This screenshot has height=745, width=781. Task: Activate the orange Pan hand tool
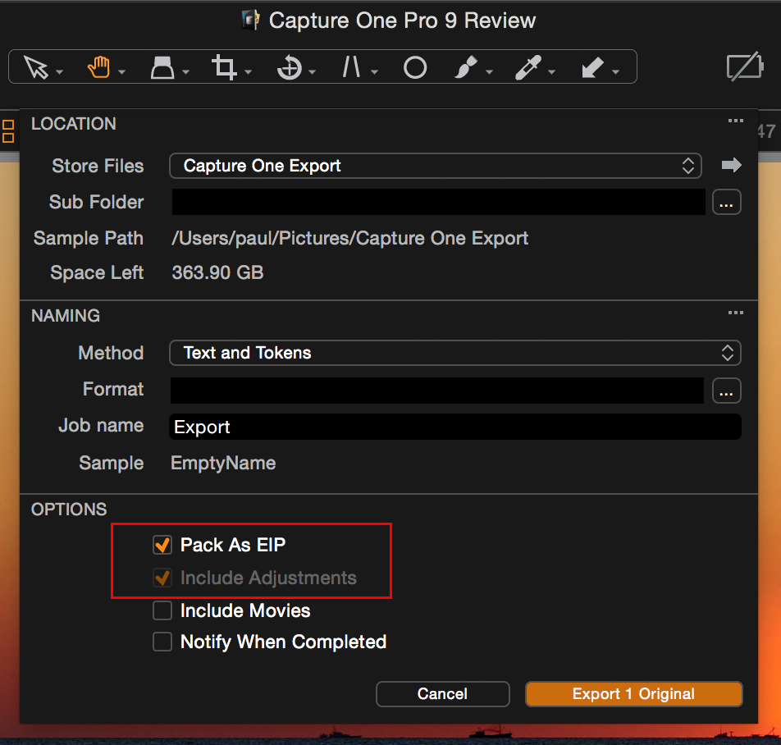click(x=98, y=67)
